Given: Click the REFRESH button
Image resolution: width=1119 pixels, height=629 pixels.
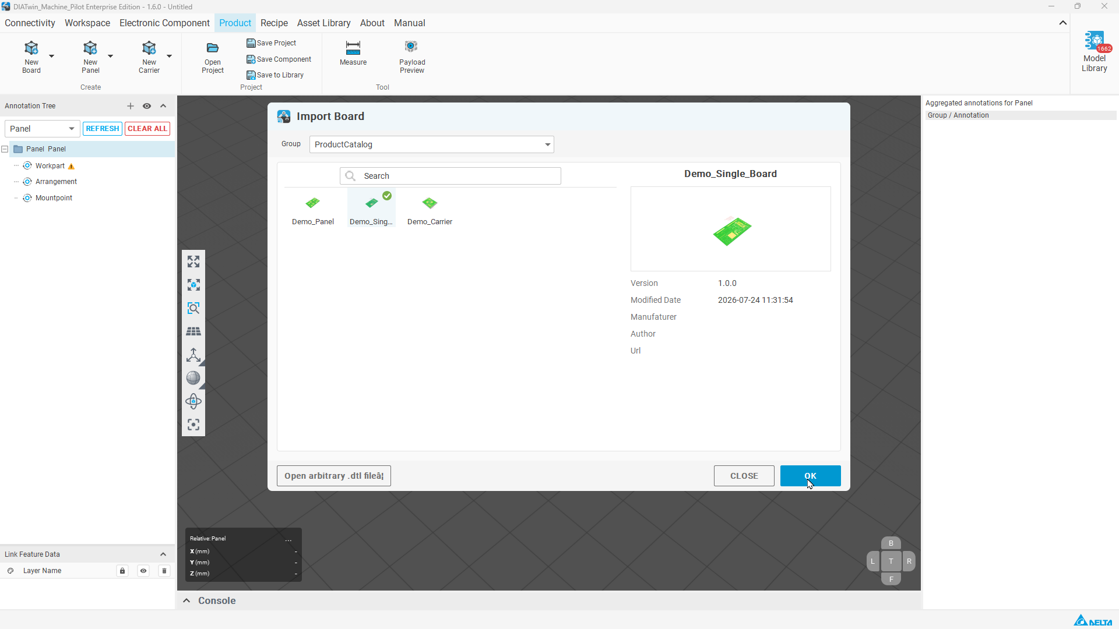Looking at the screenshot, I should click(103, 129).
